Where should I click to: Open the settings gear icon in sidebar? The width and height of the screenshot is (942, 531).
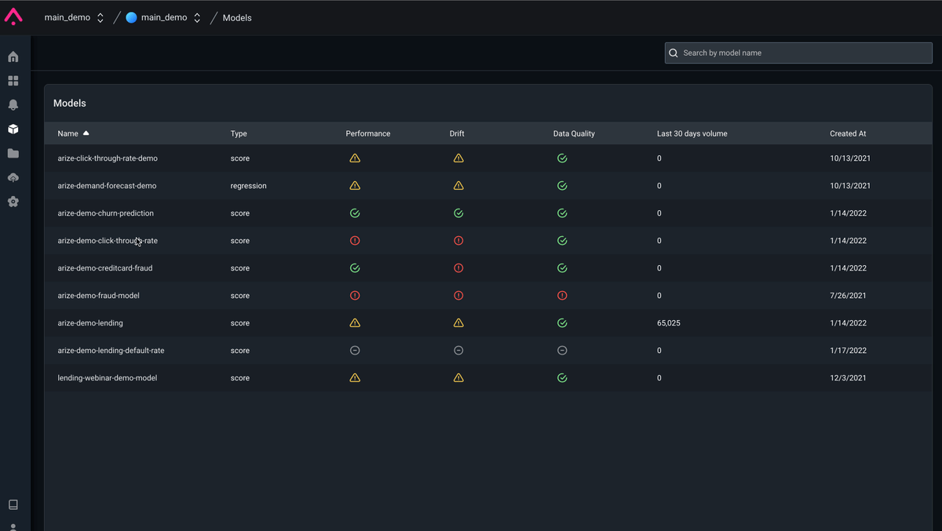point(13,202)
